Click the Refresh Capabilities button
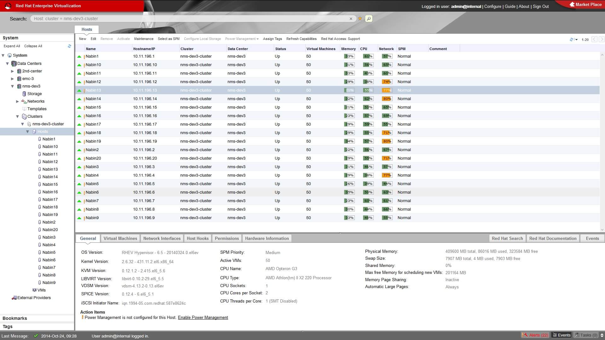The width and height of the screenshot is (605, 340). 301,39
